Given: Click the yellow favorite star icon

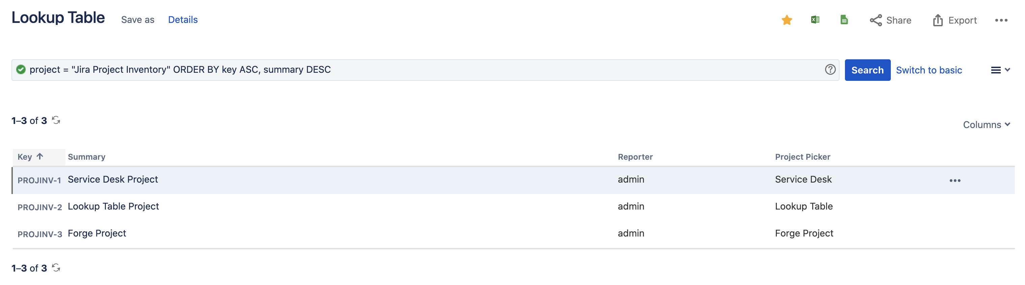Looking at the screenshot, I should [787, 20].
